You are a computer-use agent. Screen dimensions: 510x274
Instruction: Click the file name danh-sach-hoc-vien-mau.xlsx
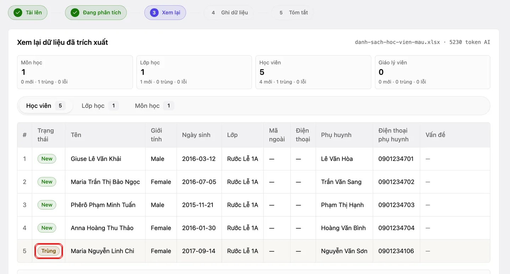coord(397,42)
